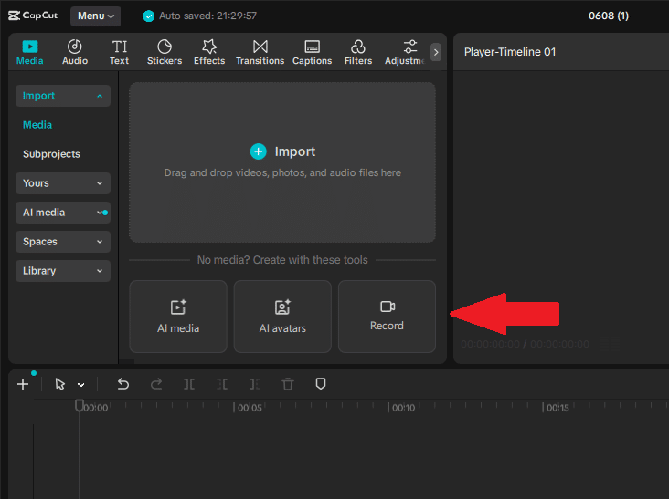Switch to the Text tab
This screenshot has height=499, width=669.
tap(119, 52)
